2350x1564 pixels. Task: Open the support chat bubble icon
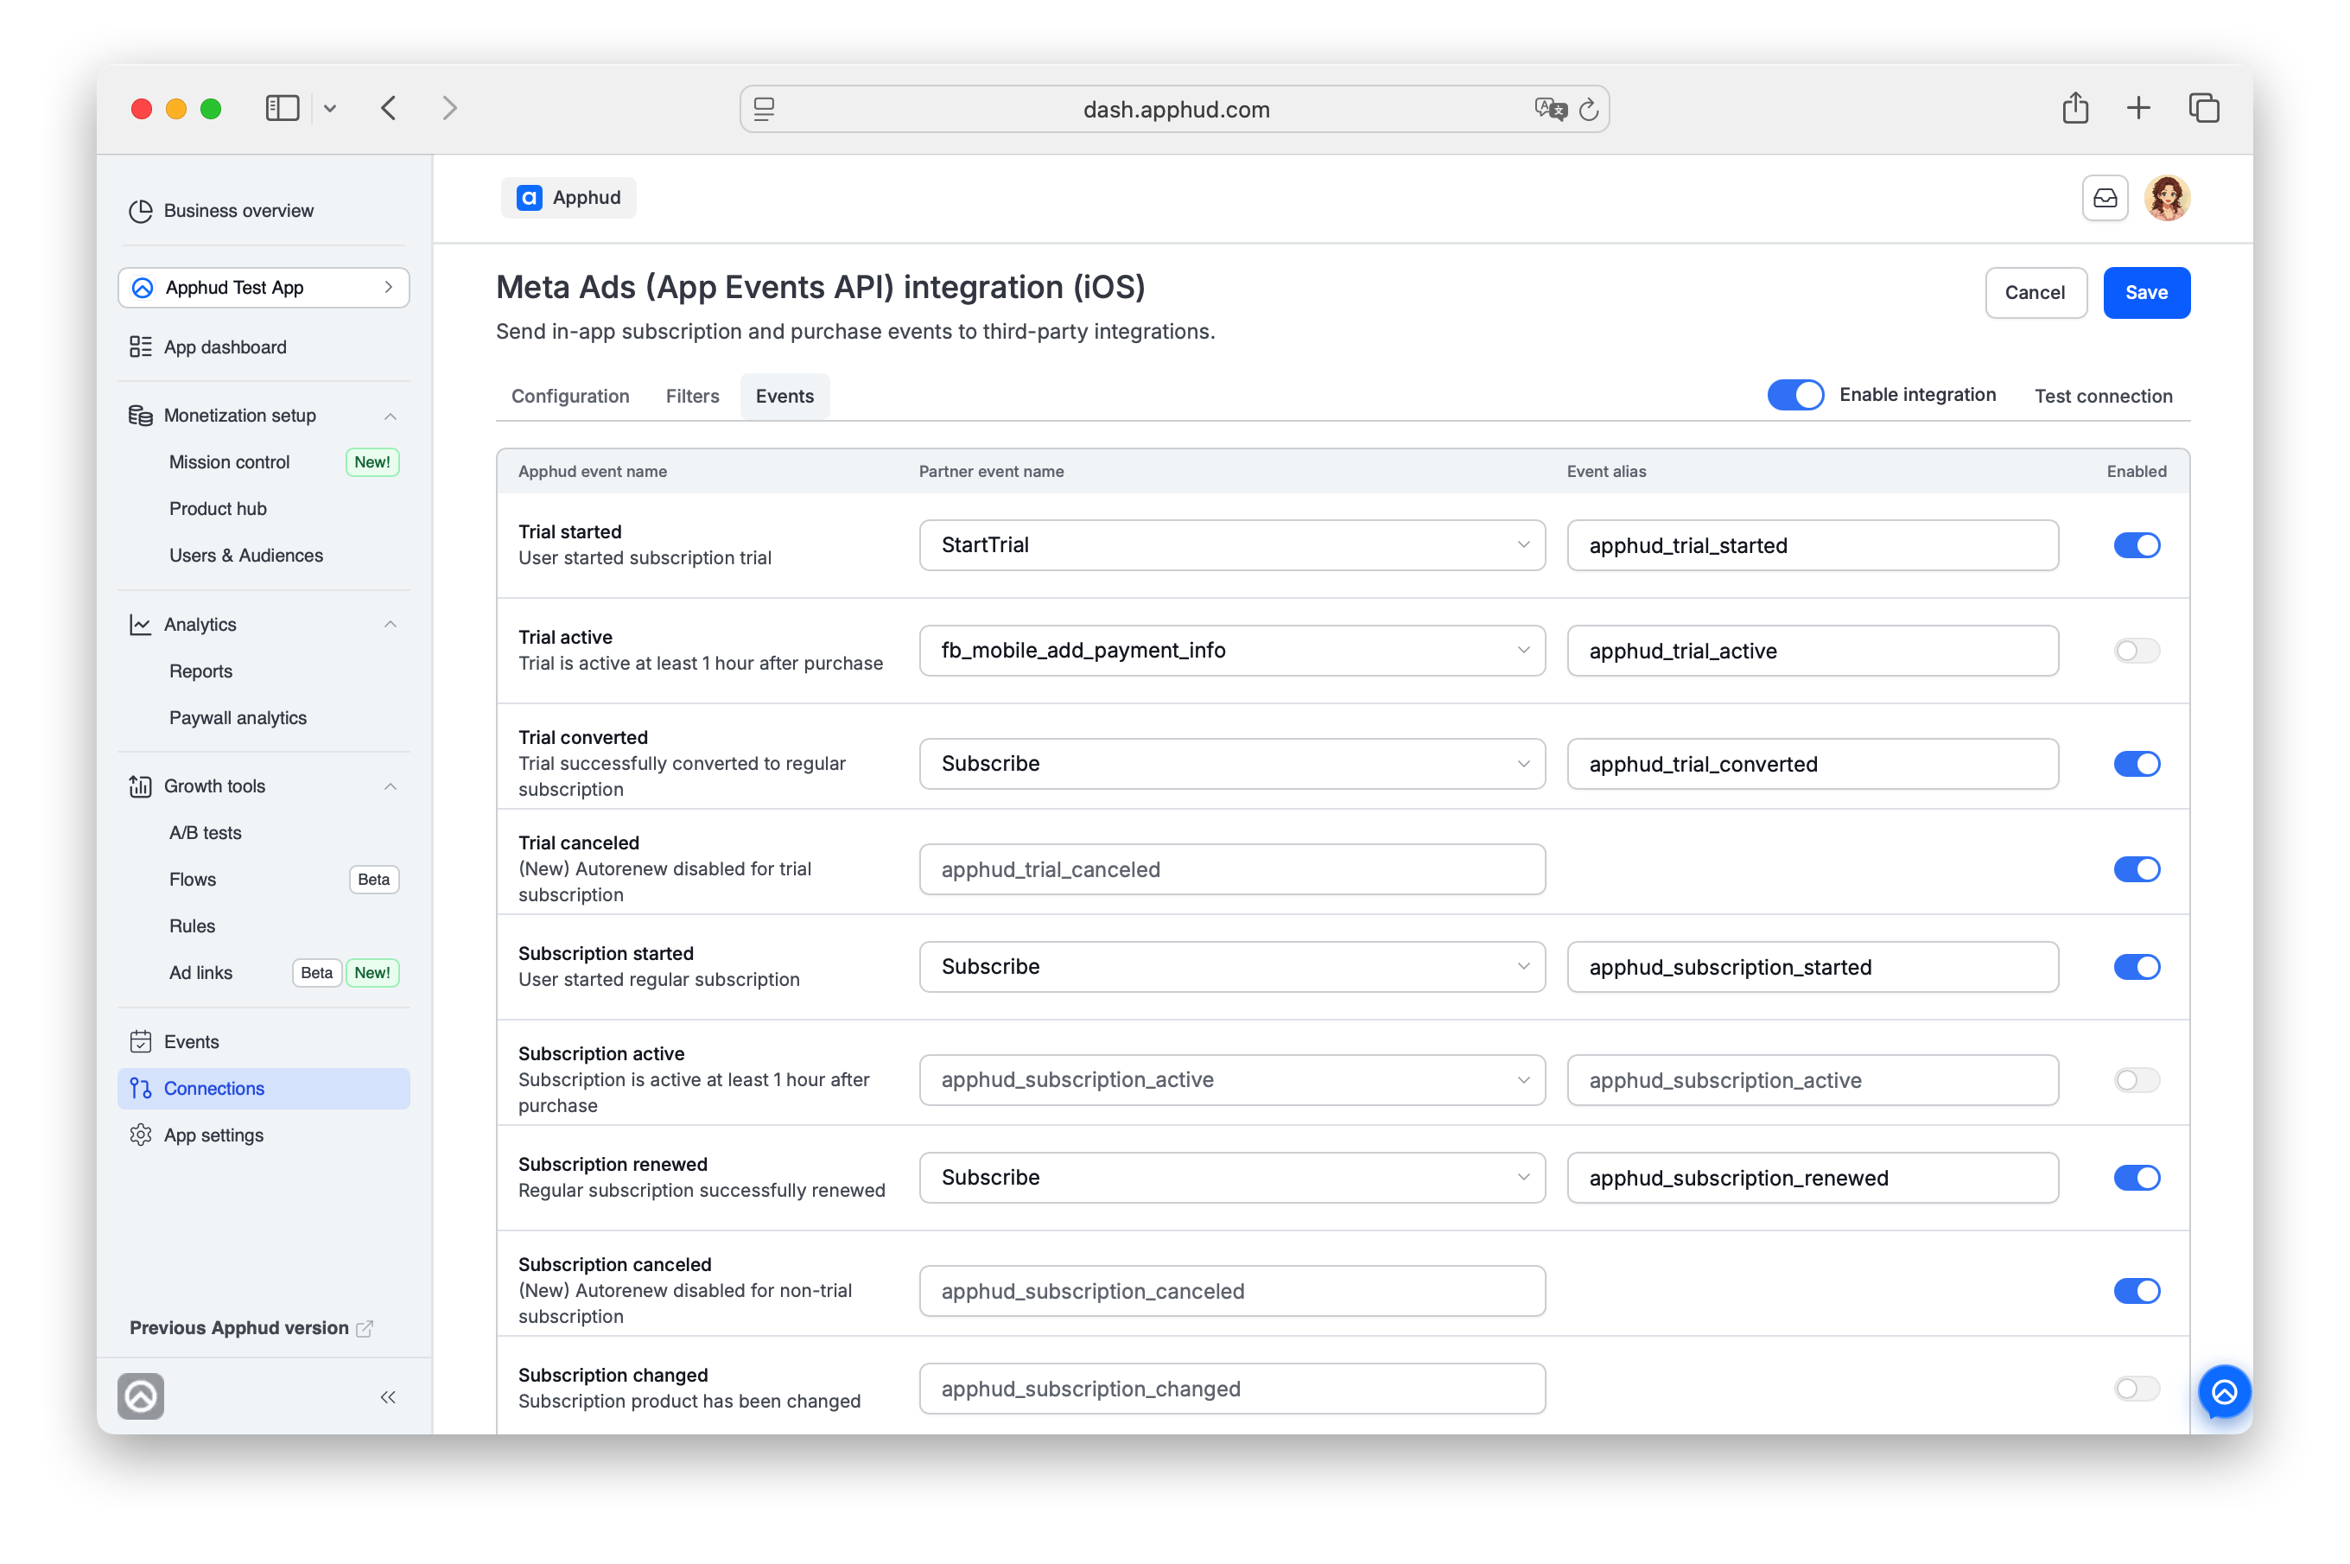[x=2223, y=1392]
